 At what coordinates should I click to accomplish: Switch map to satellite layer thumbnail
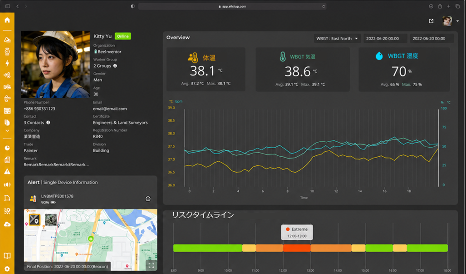click(x=50, y=219)
